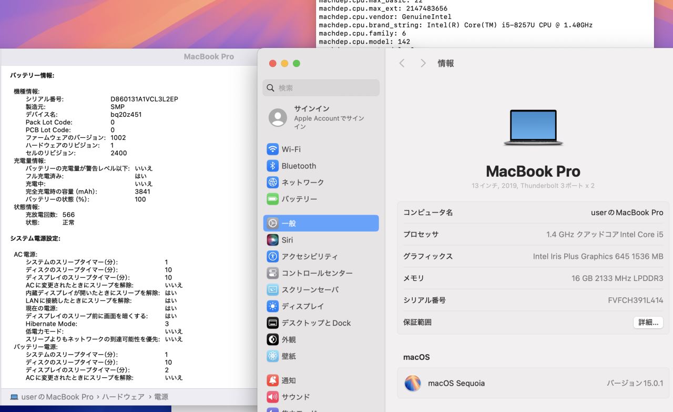673x412 pixels.
Task: Open アクセシビリティ accessibility icon
Action: coord(272,257)
